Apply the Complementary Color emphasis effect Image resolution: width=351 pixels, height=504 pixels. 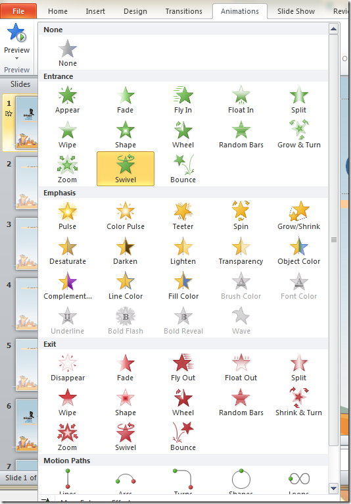tap(68, 286)
